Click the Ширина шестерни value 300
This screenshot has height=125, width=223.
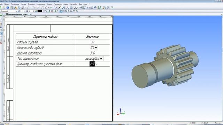point(92,53)
